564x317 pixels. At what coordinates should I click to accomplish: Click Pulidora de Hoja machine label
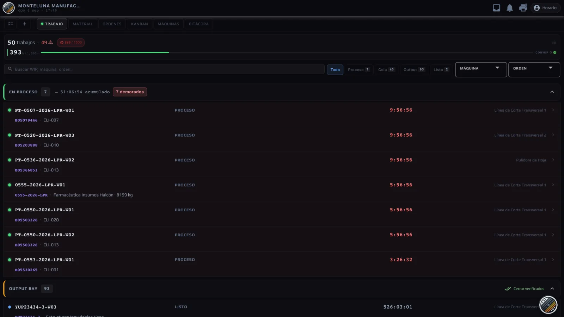(x=531, y=160)
